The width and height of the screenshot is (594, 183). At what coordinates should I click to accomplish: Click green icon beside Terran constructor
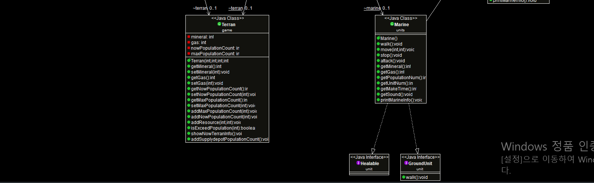click(189, 61)
